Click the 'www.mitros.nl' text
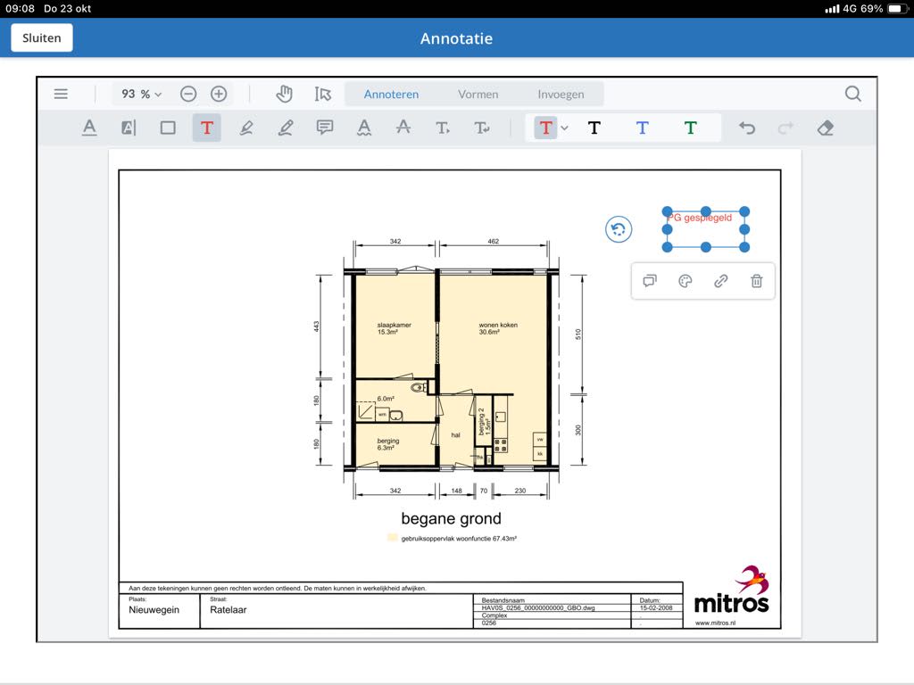 [x=715, y=623]
